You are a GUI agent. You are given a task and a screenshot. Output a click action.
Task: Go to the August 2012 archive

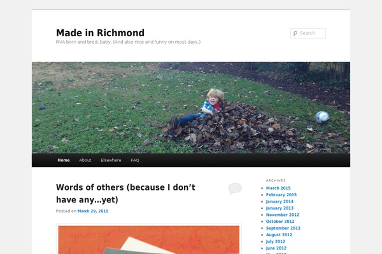279,235
